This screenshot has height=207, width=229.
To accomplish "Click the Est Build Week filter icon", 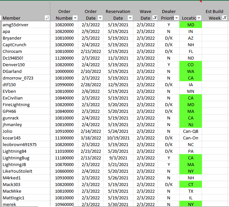I will 225,18.
